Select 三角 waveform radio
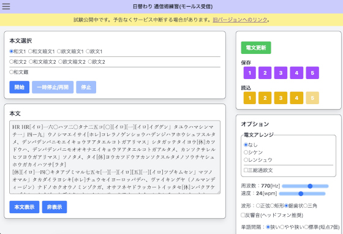 (x=306, y=206)
